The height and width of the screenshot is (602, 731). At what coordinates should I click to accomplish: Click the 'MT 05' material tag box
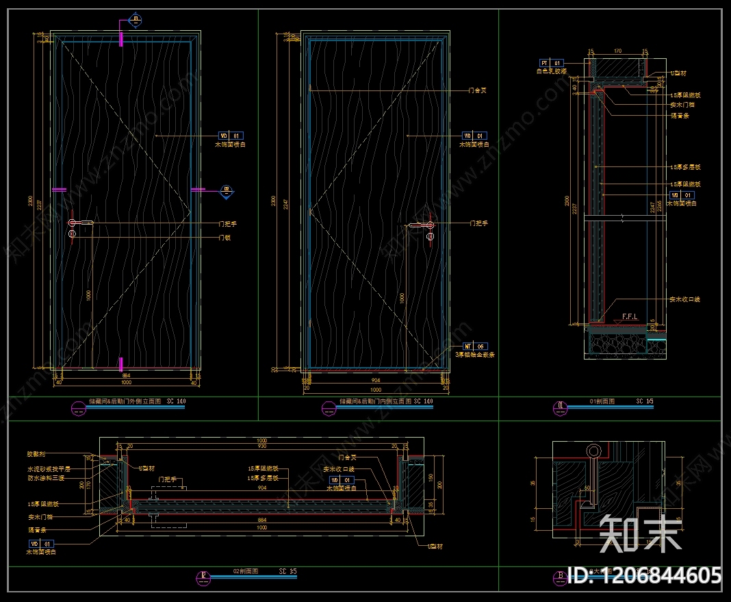475,347
